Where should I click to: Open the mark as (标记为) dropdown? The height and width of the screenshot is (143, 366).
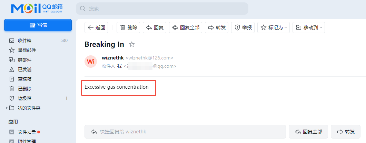coord(274,28)
